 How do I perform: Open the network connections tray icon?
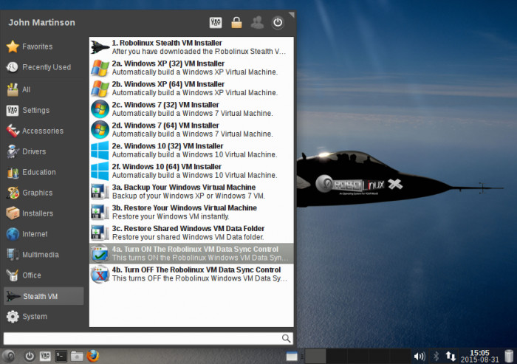pos(451,357)
